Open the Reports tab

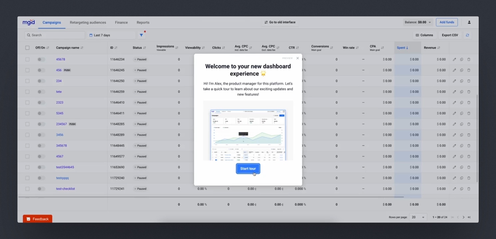click(x=143, y=23)
